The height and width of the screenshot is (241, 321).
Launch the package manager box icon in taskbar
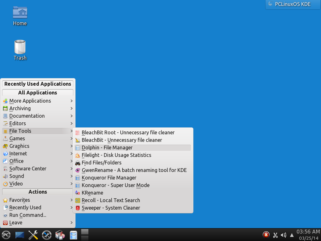pos(60,235)
